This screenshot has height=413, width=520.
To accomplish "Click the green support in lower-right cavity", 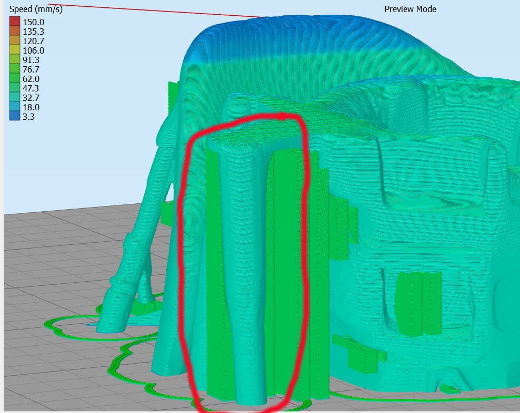I will click(x=418, y=303).
